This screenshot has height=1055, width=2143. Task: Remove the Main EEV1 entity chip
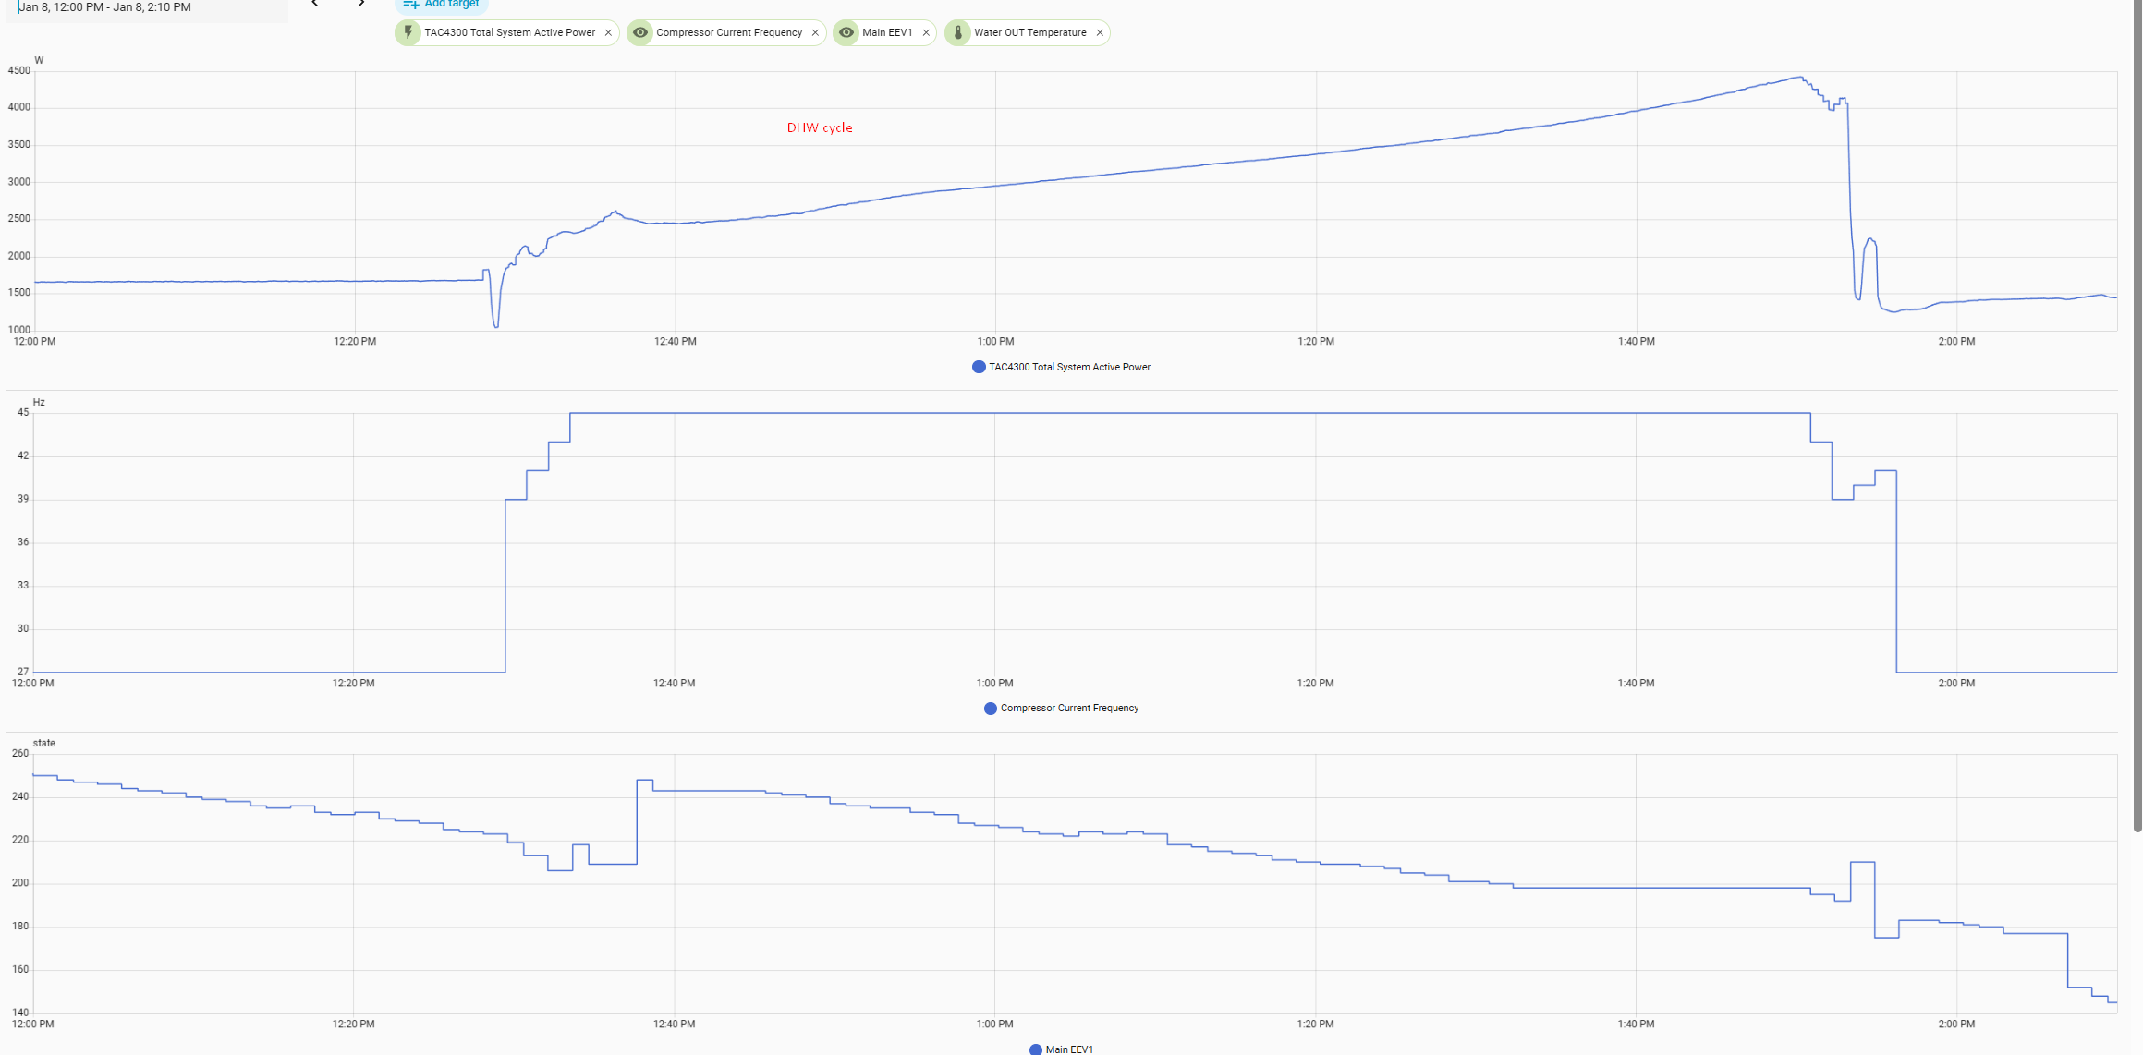coord(926,33)
